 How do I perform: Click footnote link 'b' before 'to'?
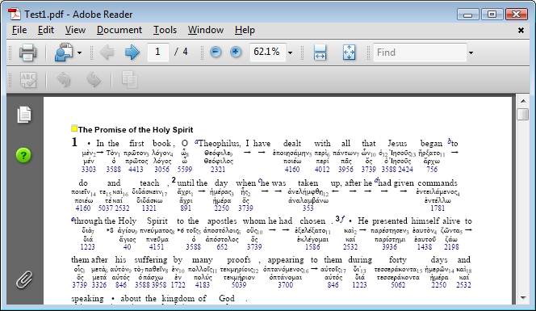coord(450,141)
